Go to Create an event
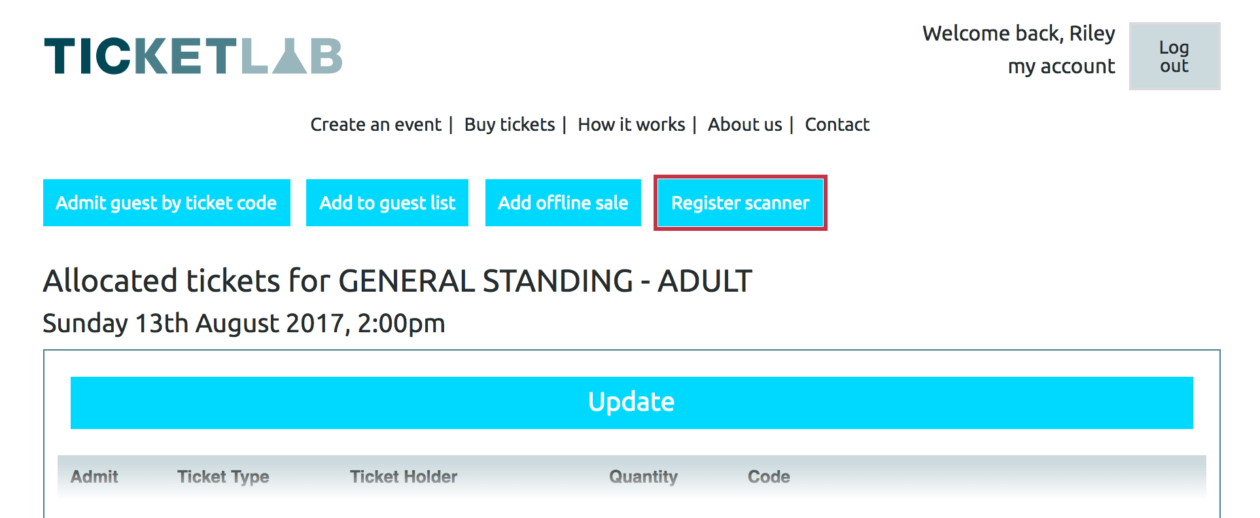 (x=376, y=124)
